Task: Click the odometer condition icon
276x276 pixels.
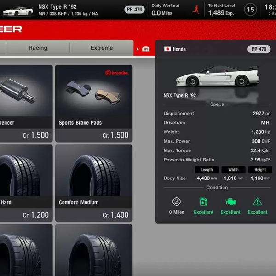Action: click(176, 201)
